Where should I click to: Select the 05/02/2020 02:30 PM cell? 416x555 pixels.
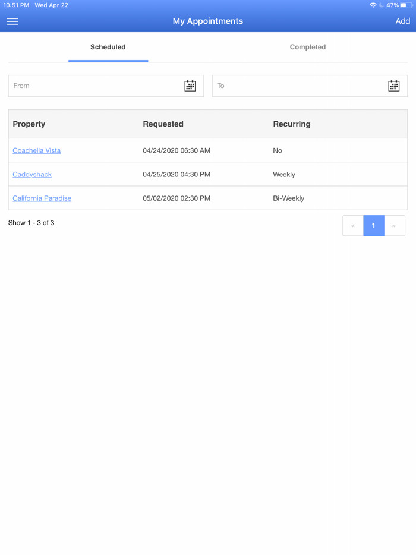tap(177, 198)
